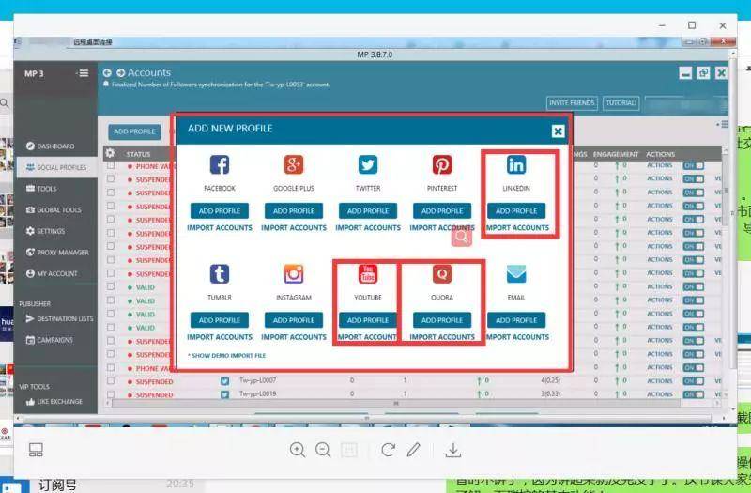Toggle the ON switch in Tw-yp-L0007 row
751x493 pixels.
coord(693,381)
